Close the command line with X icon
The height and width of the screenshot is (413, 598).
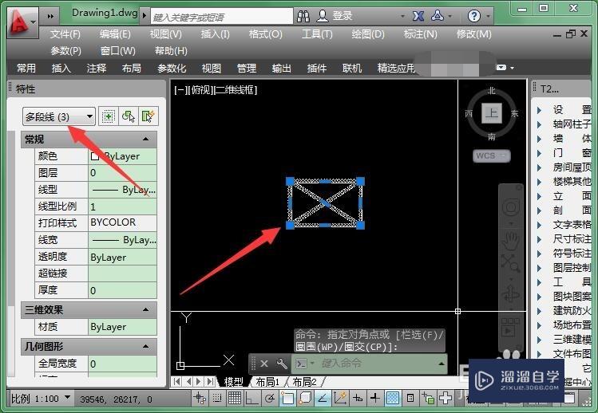(264, 364)
